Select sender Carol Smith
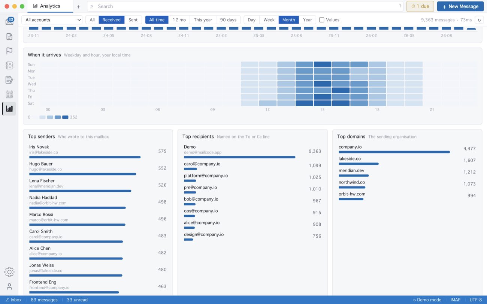 tap(98, 236)
